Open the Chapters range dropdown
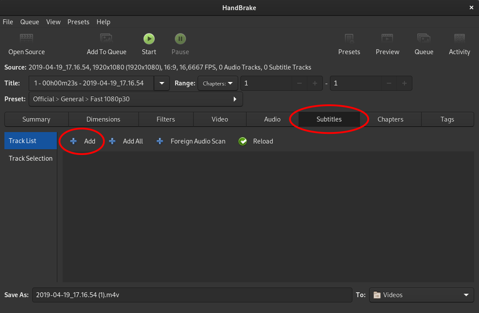Viewport: 479px width, 313px height. coord(217,83)
